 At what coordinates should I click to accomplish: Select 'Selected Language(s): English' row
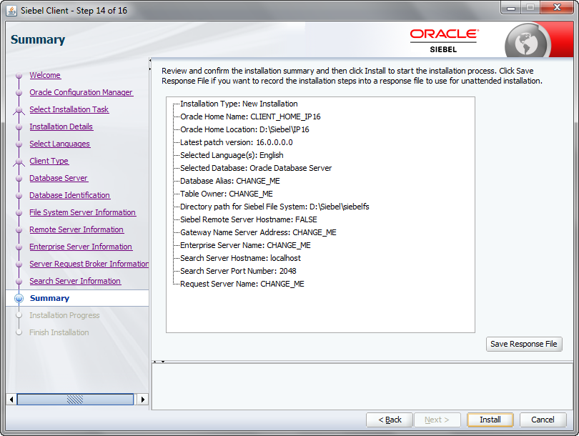232,155
